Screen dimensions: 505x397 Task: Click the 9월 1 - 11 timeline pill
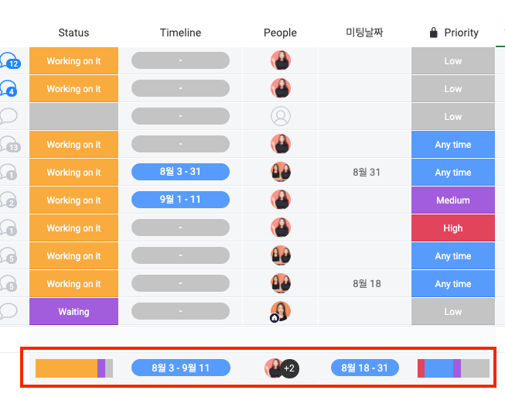(180, 200)
